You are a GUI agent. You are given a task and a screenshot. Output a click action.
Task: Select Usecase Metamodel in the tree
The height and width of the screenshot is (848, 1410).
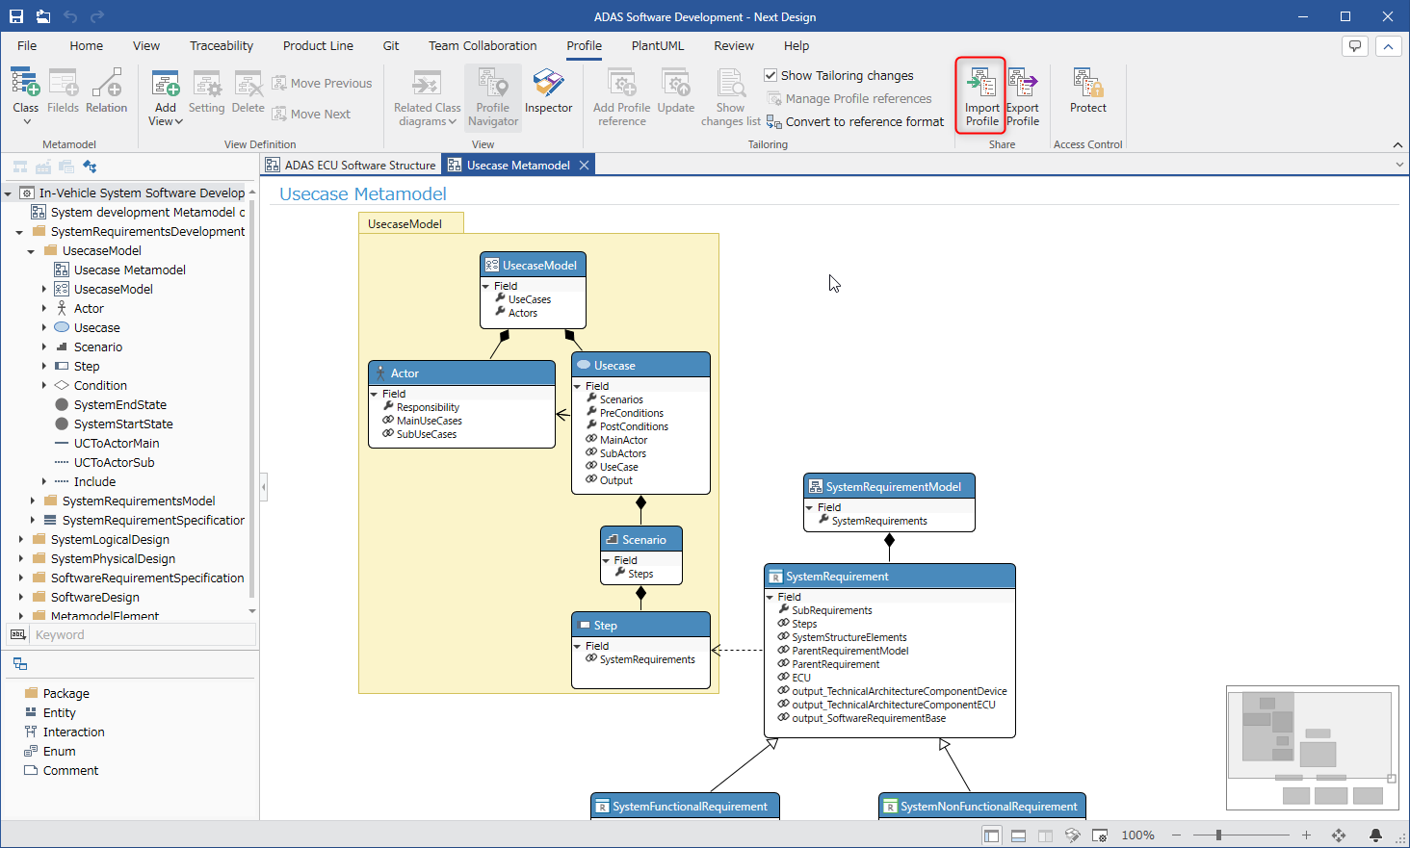130,270
